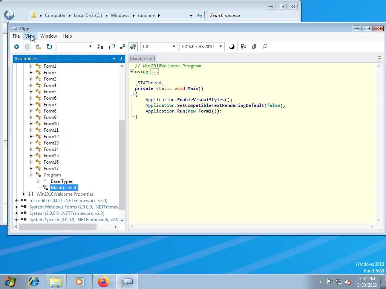This screenshot has width=386, height=289.
Task: Click the assemblies tree scroll up arrow
Action: pyautogui.click(x=122, y=66)
